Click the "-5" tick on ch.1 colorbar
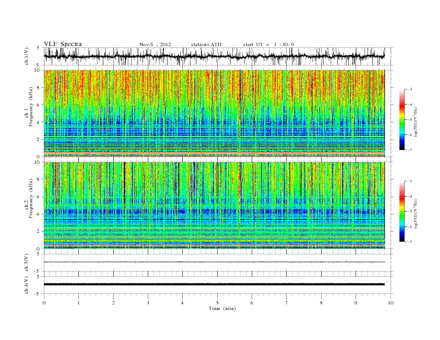Viewport: 440px width, 340px height. [410, 120]
